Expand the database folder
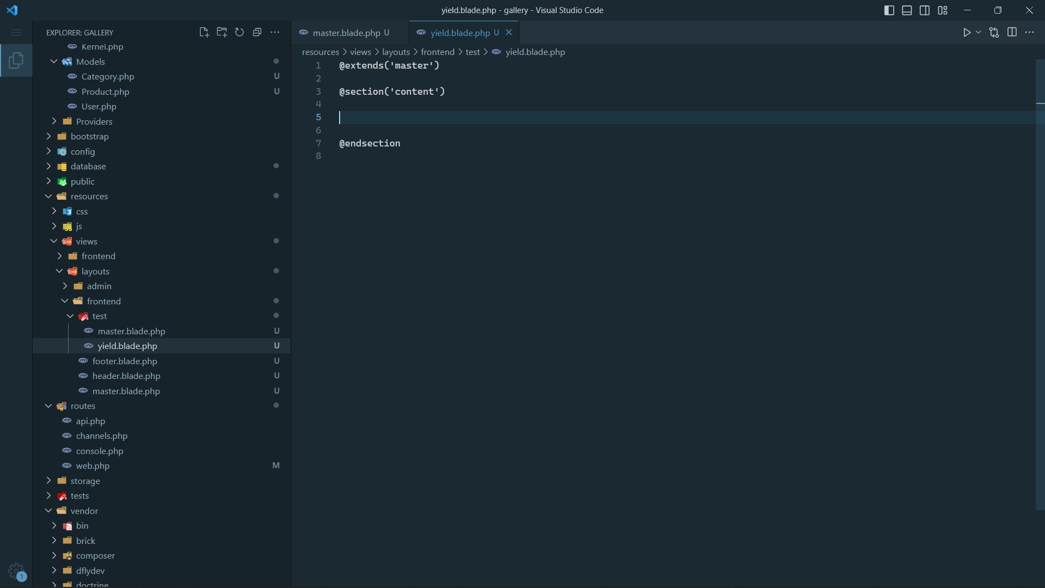Image resolution: width=1045 pixels, height=588 pixels. [x=162, y=167]
